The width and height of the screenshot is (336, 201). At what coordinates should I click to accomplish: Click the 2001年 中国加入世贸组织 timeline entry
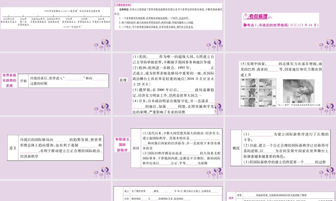point(101,20)
